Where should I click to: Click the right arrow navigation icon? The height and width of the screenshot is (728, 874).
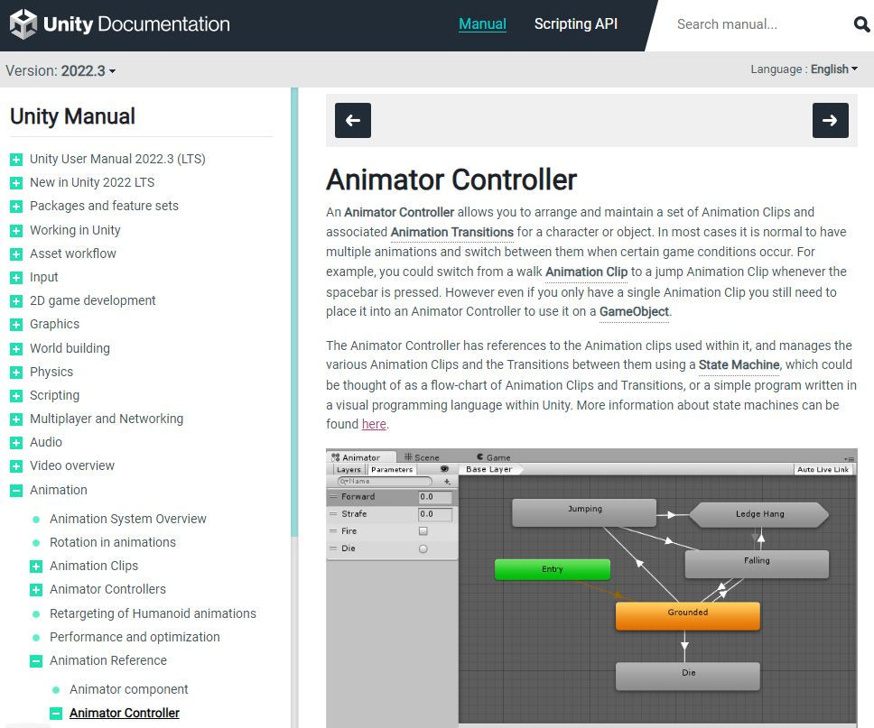click(830, 120)
